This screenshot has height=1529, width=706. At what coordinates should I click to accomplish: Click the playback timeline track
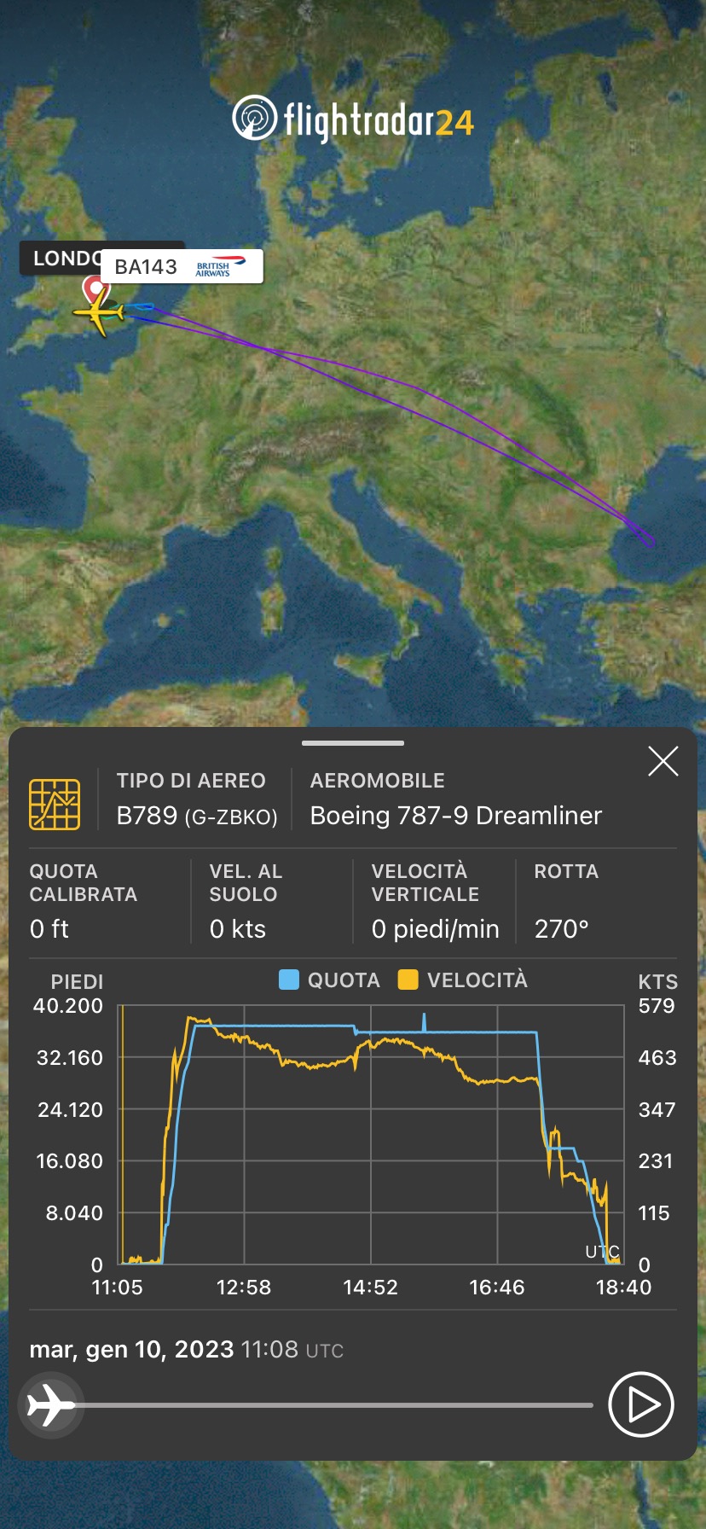(x=341, y=1404)
